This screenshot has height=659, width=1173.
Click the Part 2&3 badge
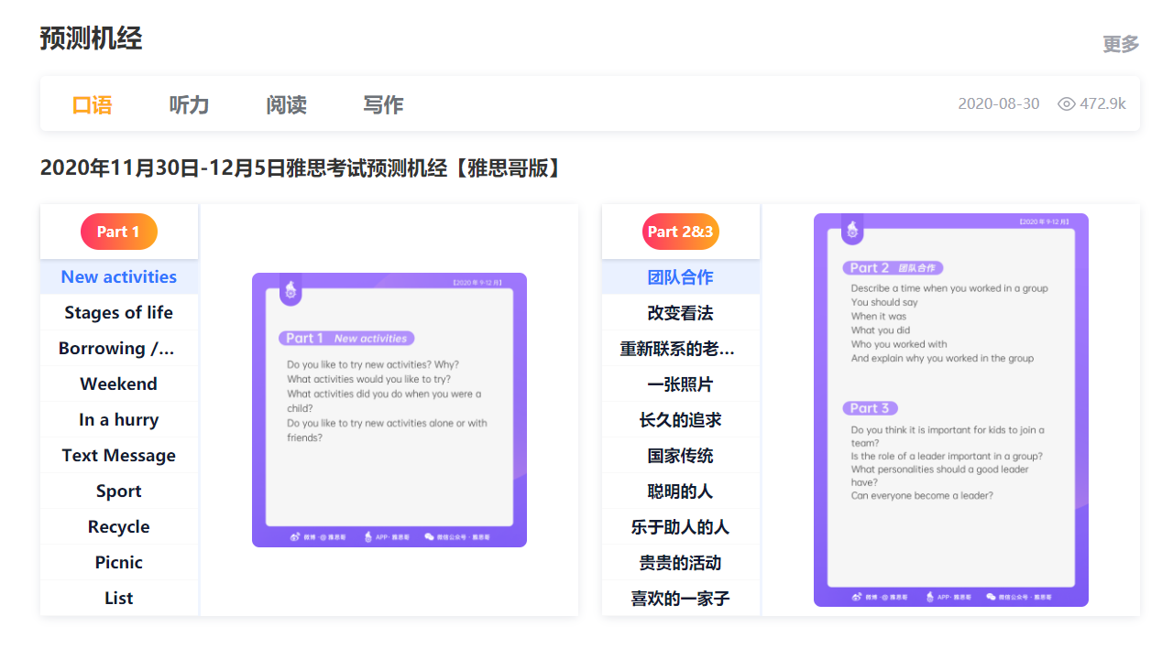click(x=680, y=232)
